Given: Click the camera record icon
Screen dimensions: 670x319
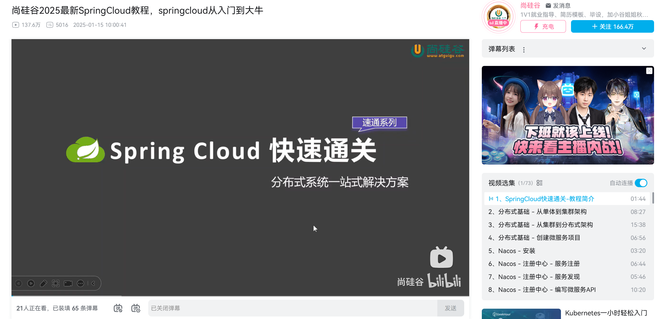Looking at the screenshot, I should click(x=68, y=284).
